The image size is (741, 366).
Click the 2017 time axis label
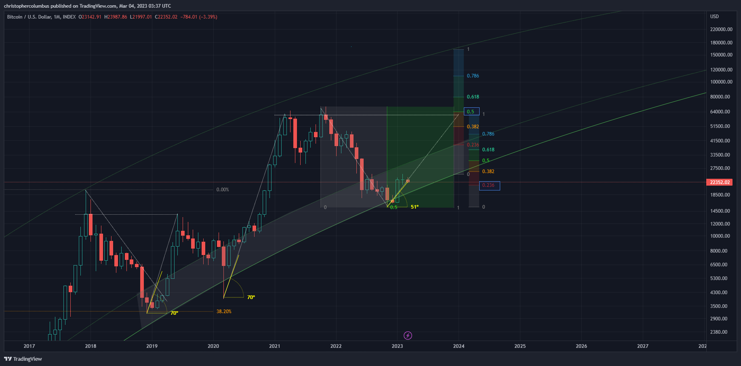[29, 346]
